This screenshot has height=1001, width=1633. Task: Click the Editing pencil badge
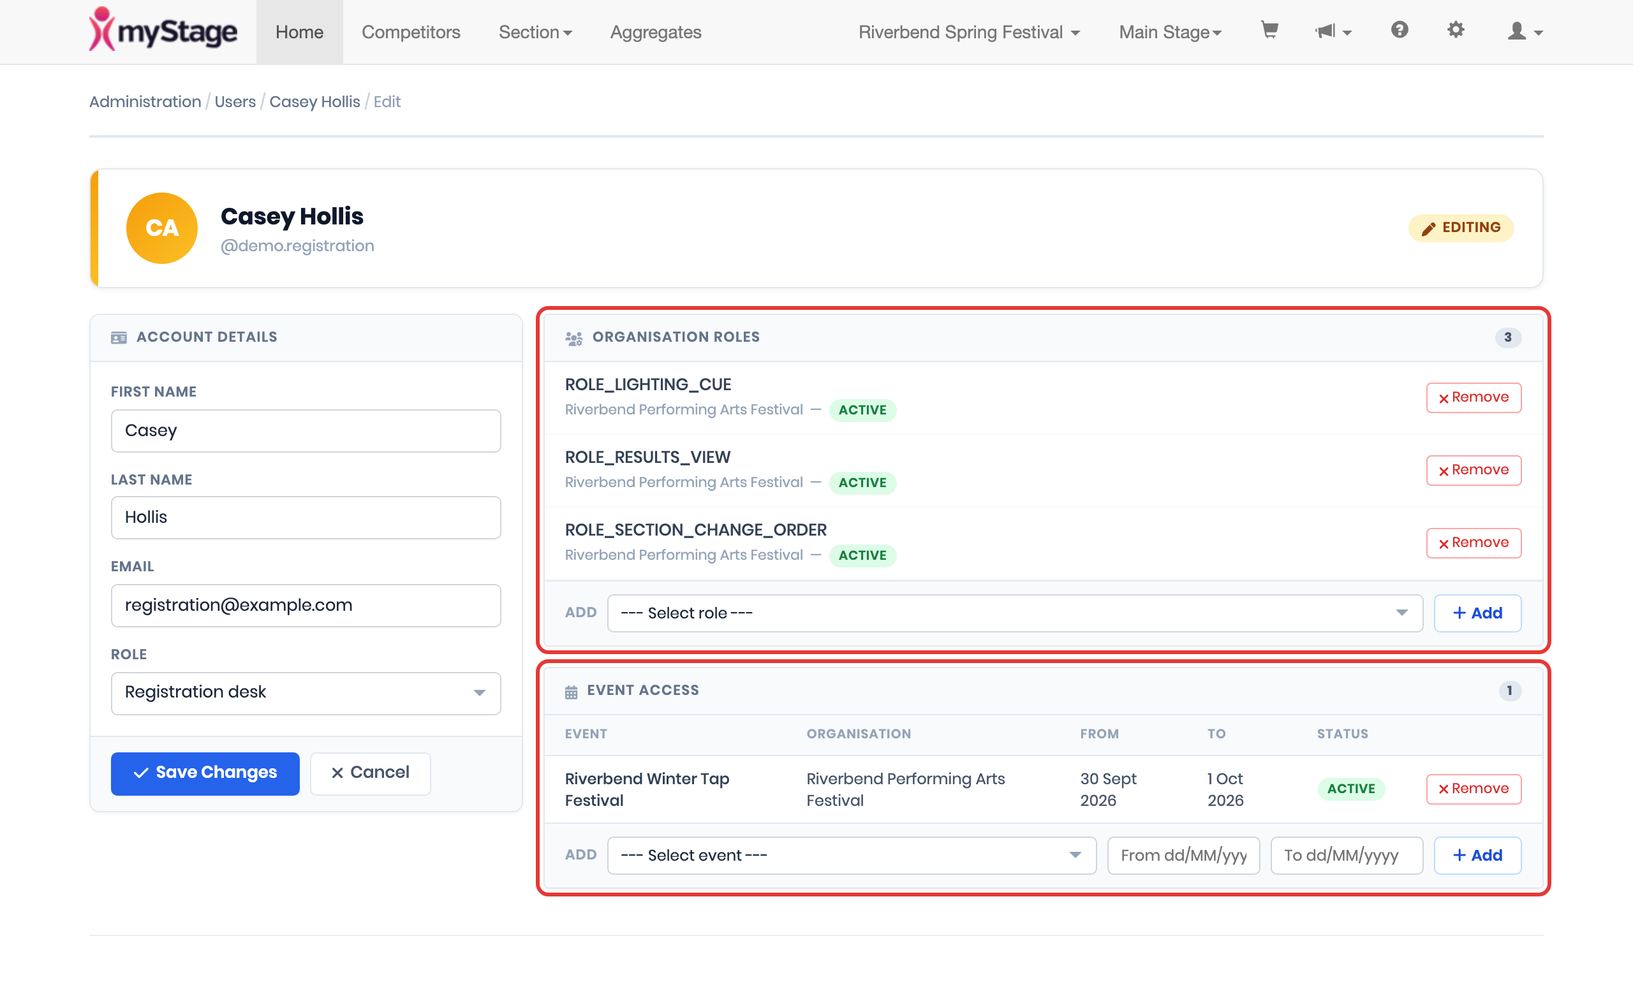click(x=1461, y=228)
